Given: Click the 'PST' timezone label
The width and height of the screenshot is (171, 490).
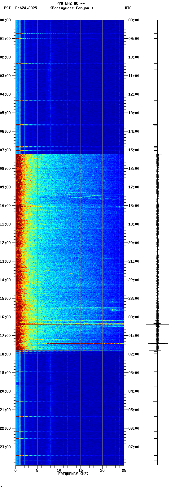Looking at the screenshot, I should 7,8.
